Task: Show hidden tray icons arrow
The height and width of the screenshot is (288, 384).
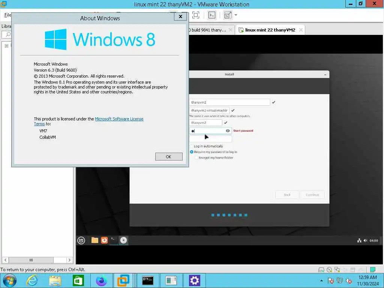Action: (321, 280)
